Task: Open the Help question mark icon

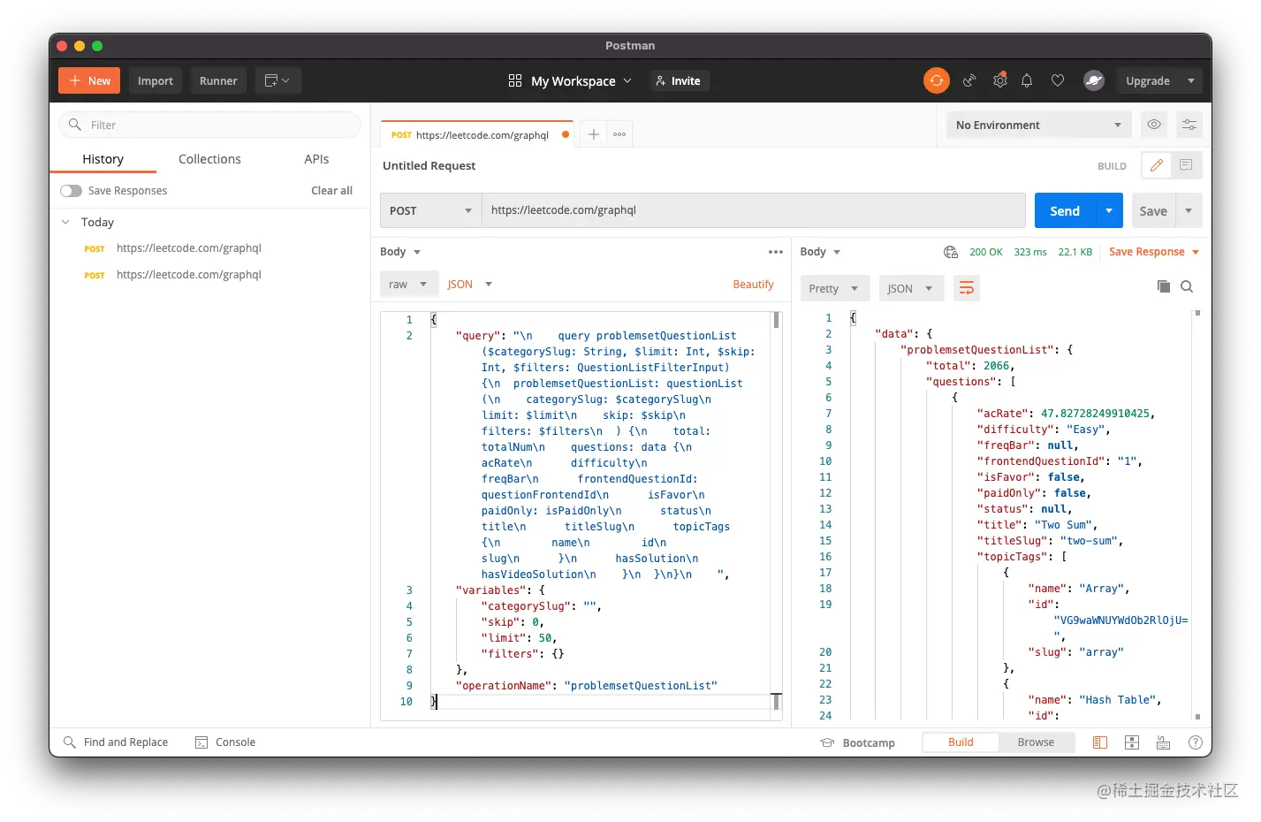Action: click(x=1195, y=742)
